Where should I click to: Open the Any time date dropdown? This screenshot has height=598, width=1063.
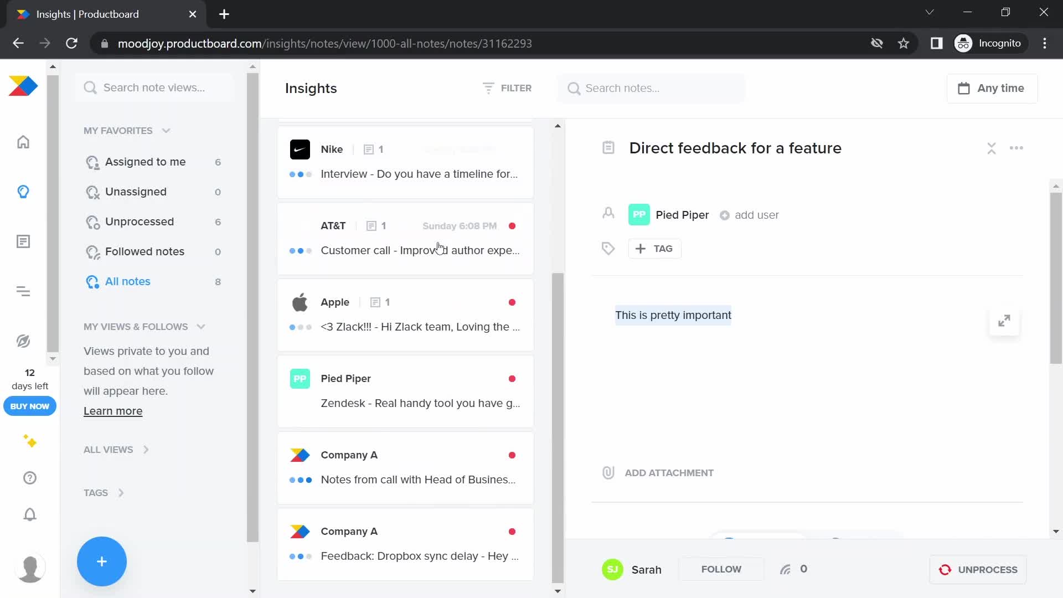pyautogui.click(x=992, y=89)
